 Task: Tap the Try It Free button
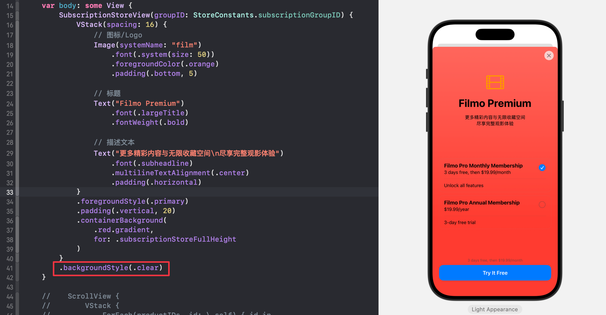coord(495,273)
